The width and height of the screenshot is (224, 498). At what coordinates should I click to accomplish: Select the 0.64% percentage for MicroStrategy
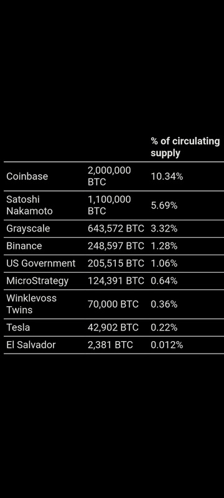(164, 281)
